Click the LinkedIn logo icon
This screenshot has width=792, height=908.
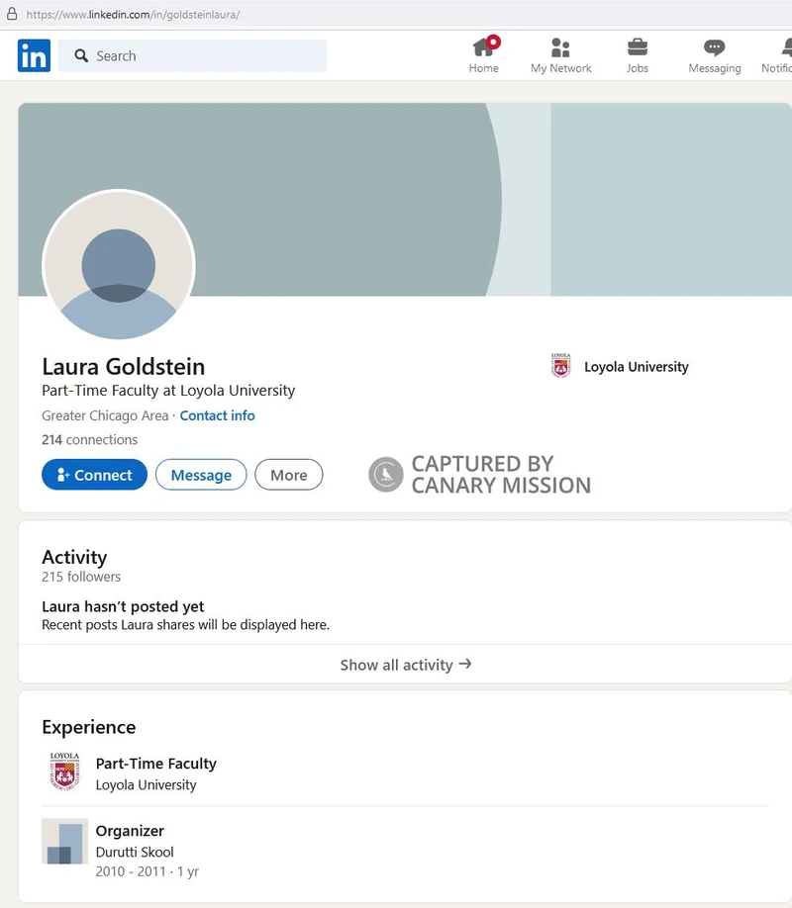(34, 55)
